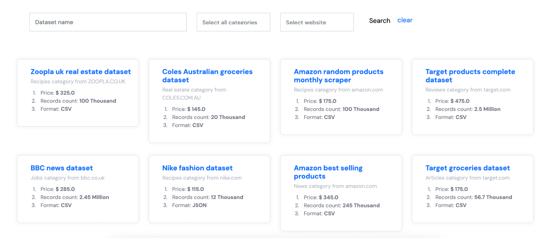Click the $ 345.0 price on Amazon best selling card
This screenshot has height=238, width=553.
329,197
